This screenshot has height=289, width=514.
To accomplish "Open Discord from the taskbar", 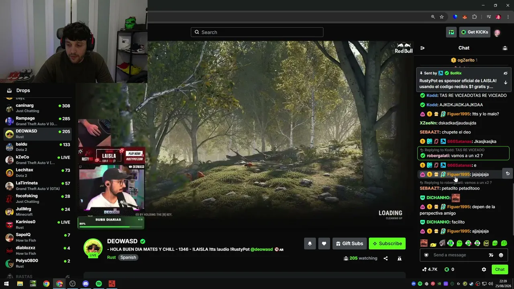I will pos(86,284).
